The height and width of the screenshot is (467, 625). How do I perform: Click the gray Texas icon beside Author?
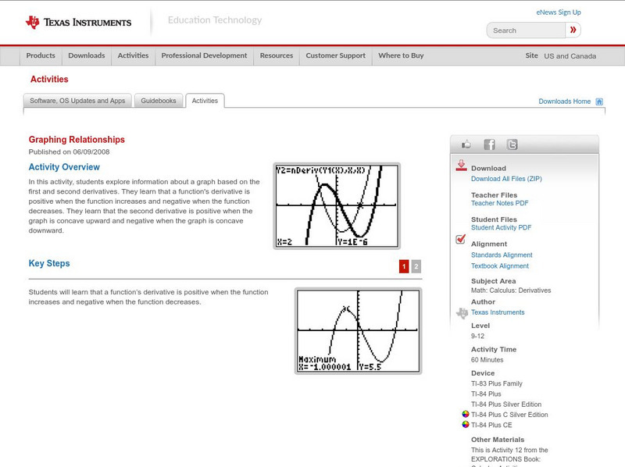(462, 313)
